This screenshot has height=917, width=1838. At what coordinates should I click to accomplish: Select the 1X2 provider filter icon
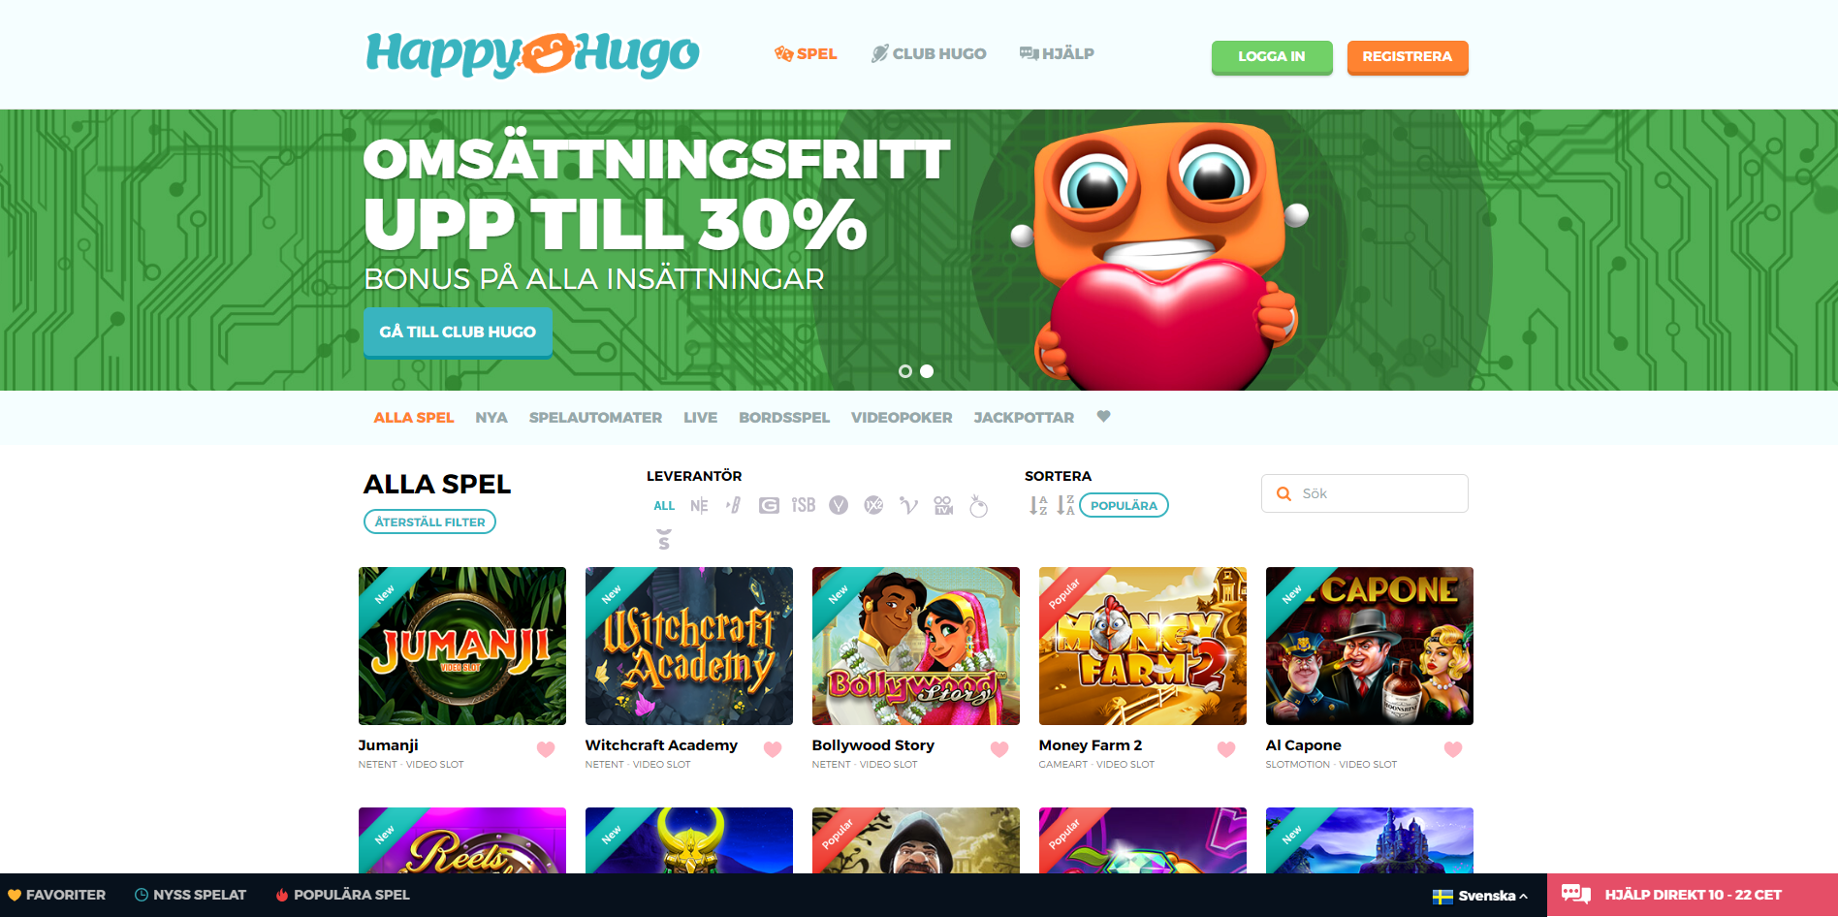tap(873, 505)
